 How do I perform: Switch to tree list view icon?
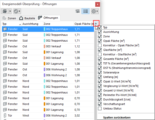coord(77,11)
